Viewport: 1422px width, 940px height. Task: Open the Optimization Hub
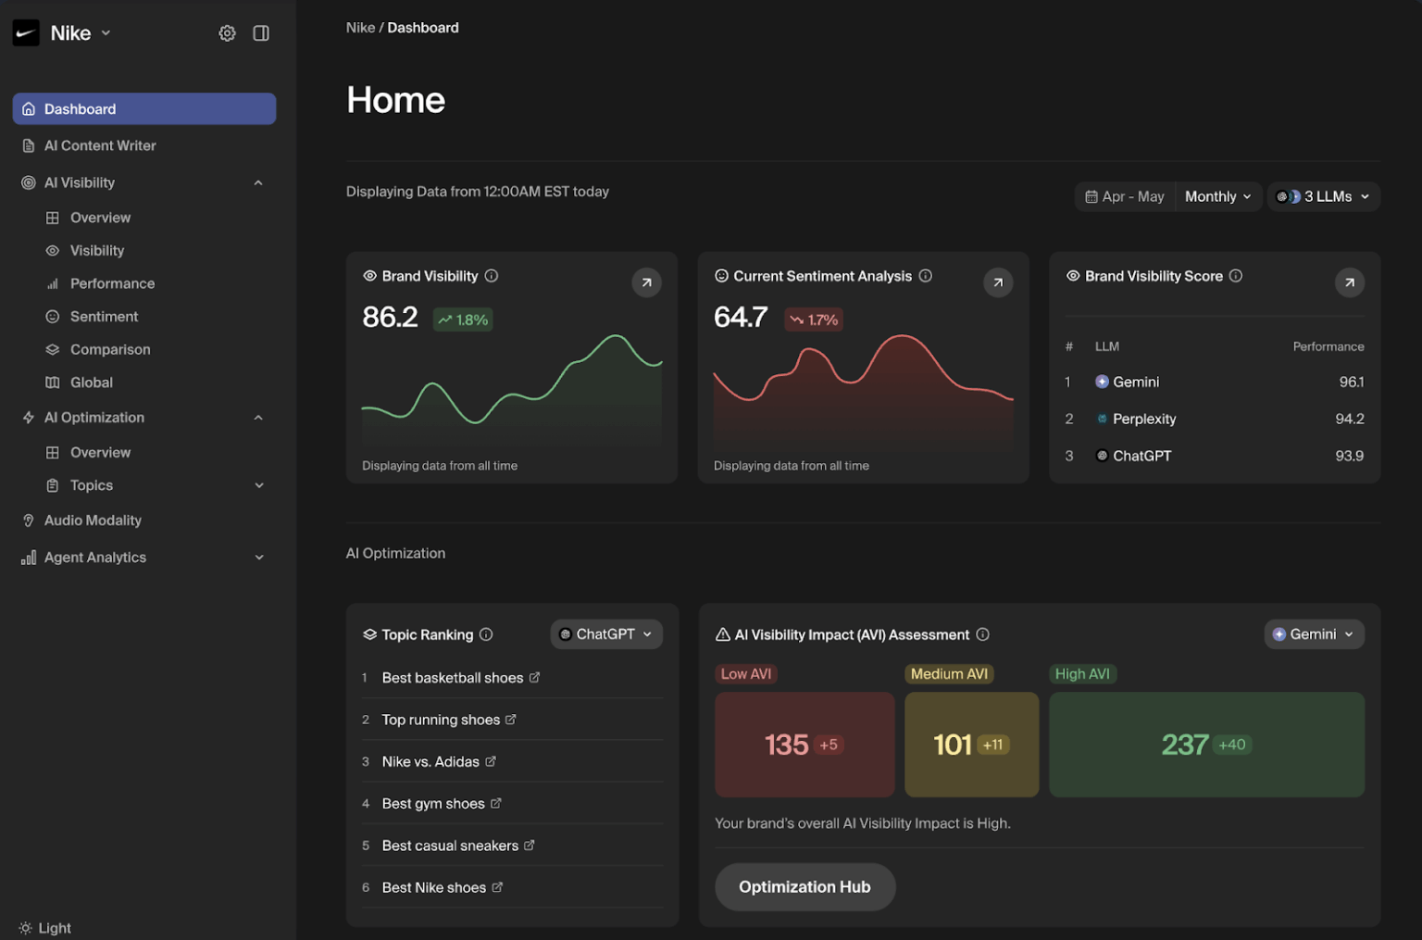[805, 886]
